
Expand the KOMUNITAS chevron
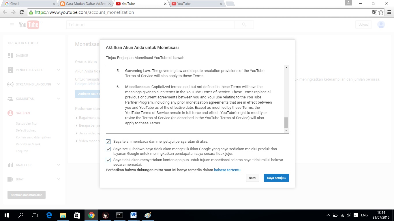[x=59, y=99]
